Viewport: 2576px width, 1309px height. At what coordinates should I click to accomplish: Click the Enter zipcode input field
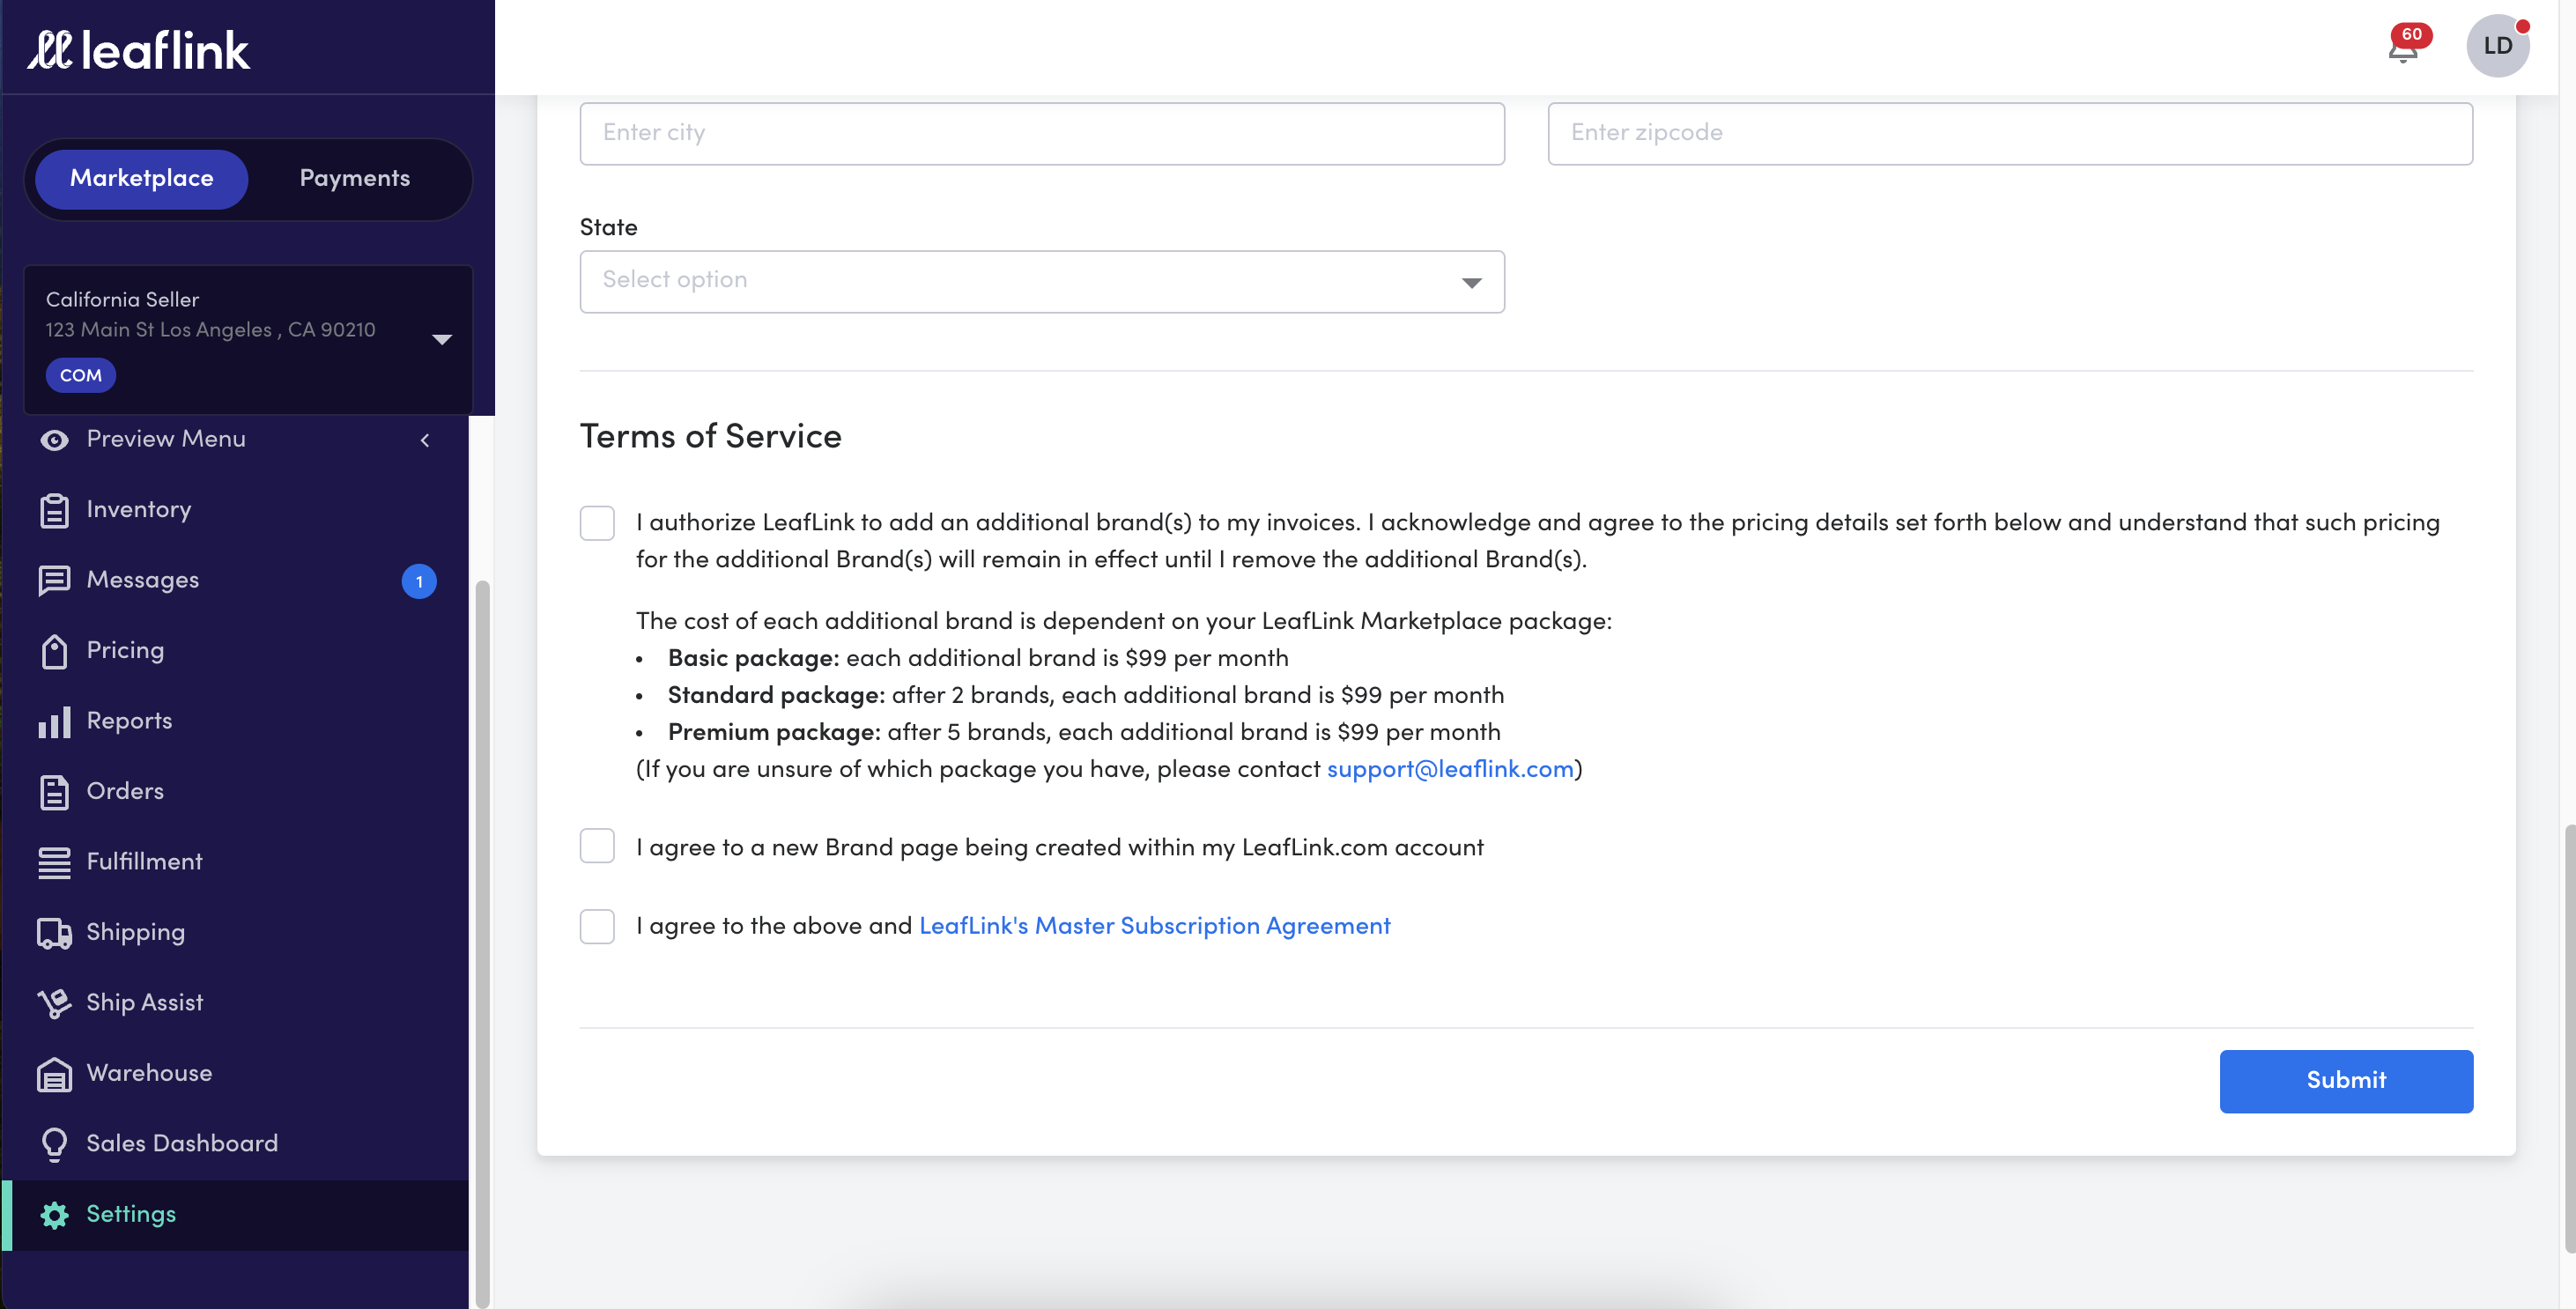pos(2010,134)
